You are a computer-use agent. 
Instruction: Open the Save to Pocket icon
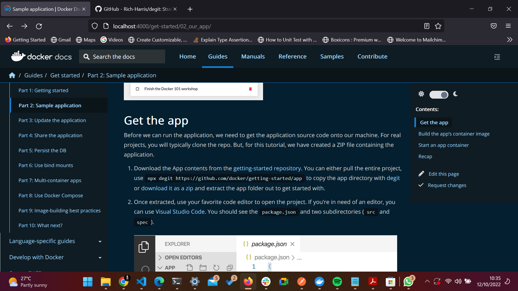(493, 26)
